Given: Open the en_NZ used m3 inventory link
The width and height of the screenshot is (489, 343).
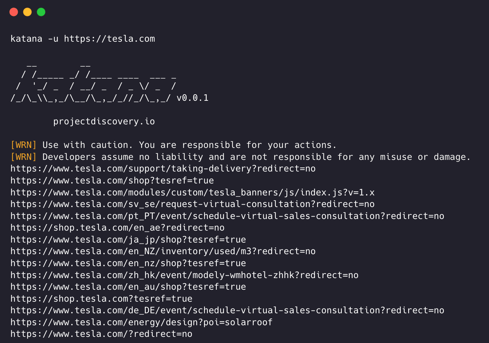Looking at the screenshot, I should [x=163, y=251].
